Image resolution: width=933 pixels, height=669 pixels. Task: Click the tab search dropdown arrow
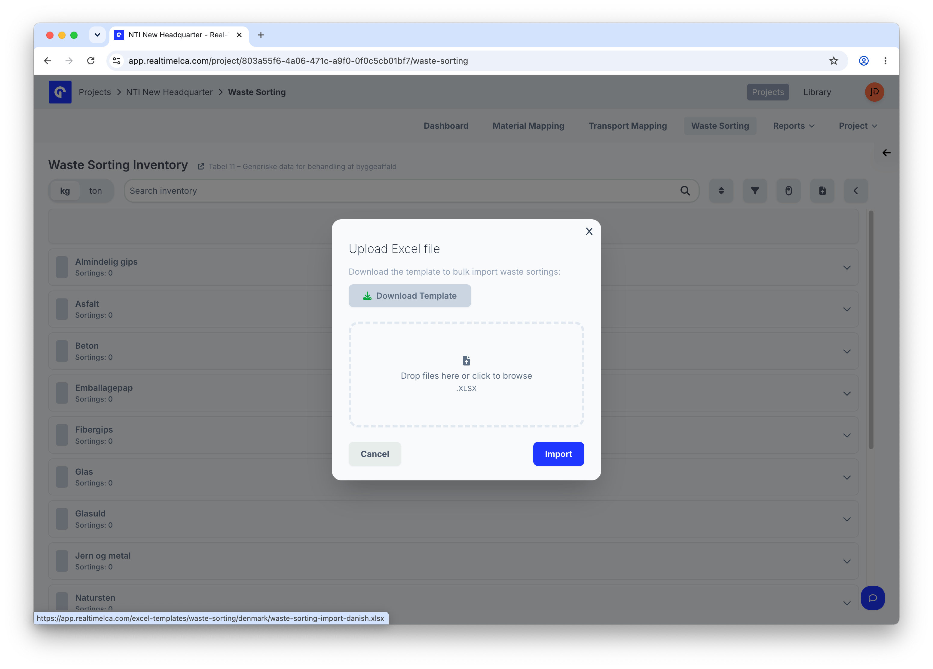click(97, 35)
